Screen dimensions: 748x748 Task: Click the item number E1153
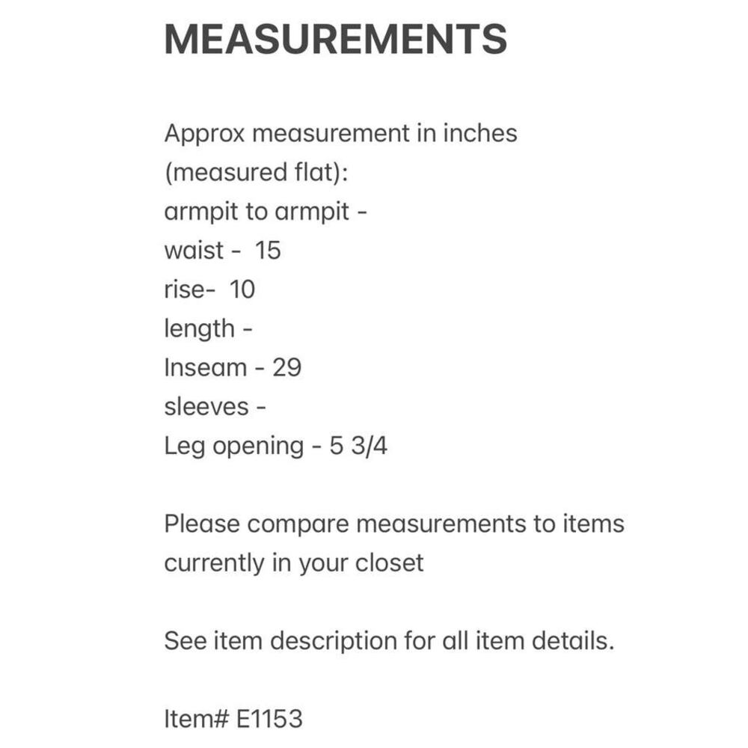[269, 719]
